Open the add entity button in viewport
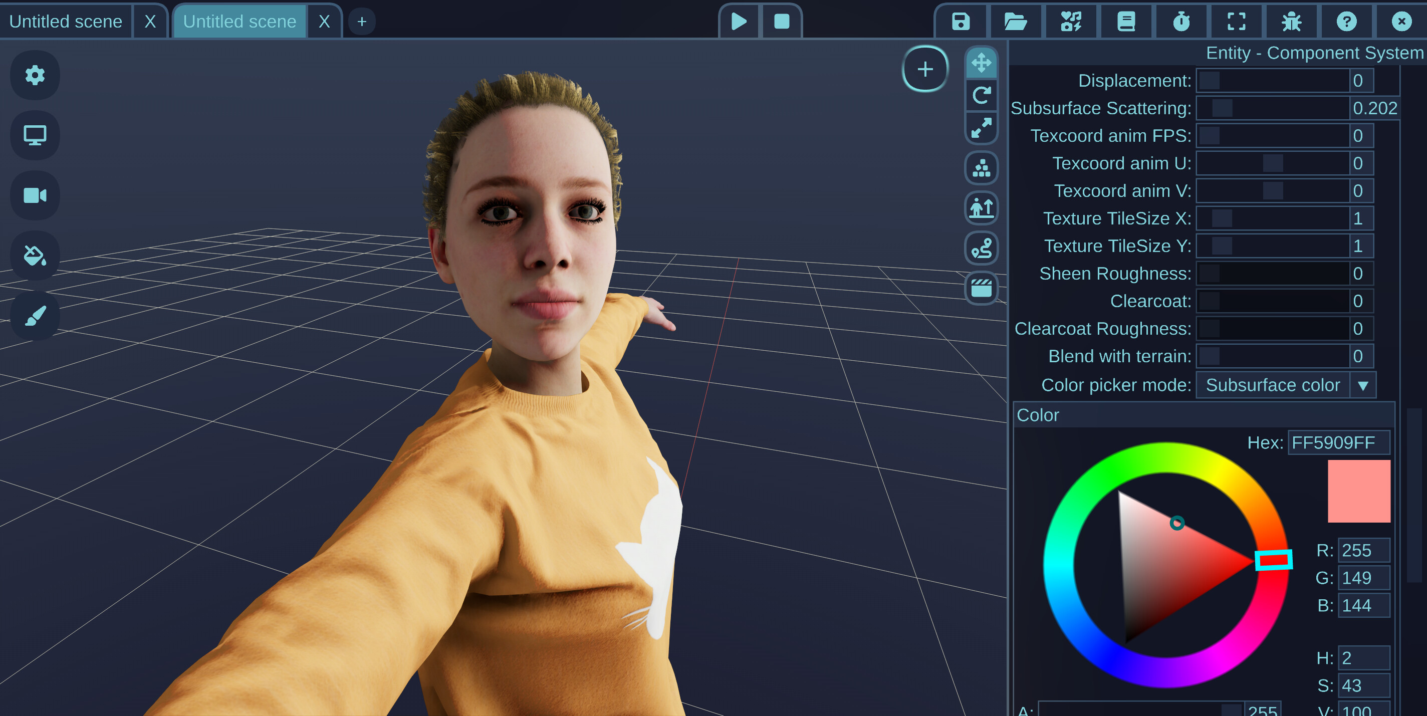This screenshot has height=716, width=1427. 924,68
